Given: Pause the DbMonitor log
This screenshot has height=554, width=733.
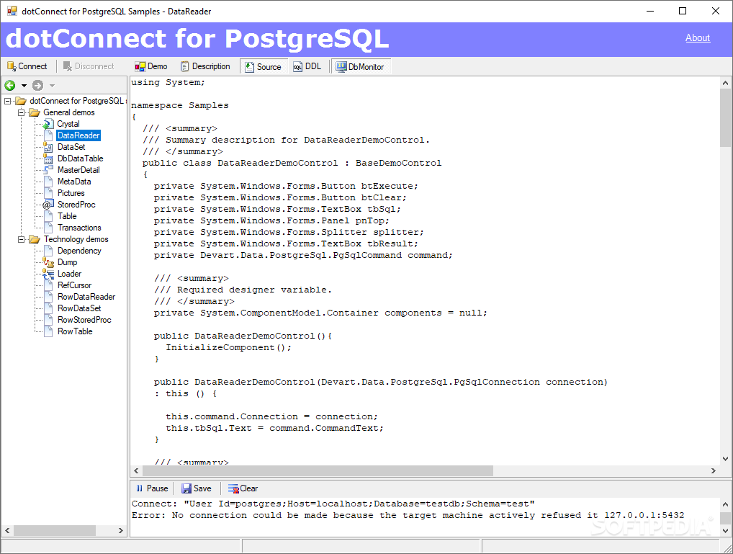Looking at the screenshot, I should (x=152, y=488).
